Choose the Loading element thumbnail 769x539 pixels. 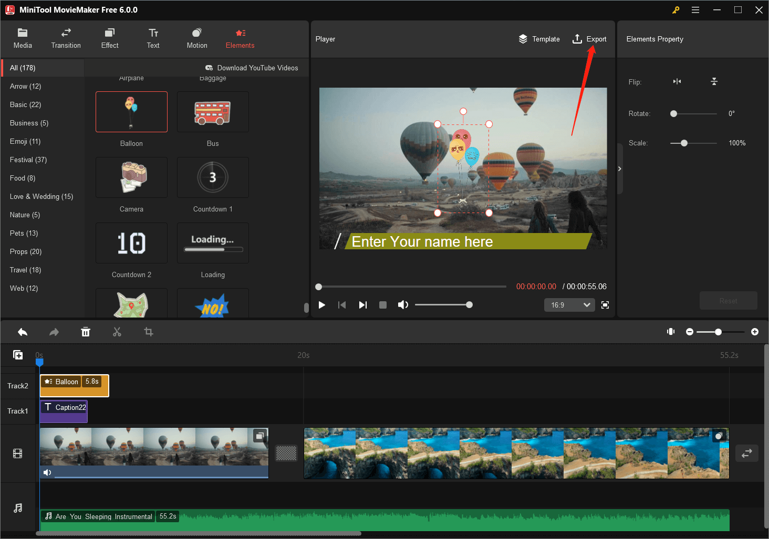pos(213,243)
